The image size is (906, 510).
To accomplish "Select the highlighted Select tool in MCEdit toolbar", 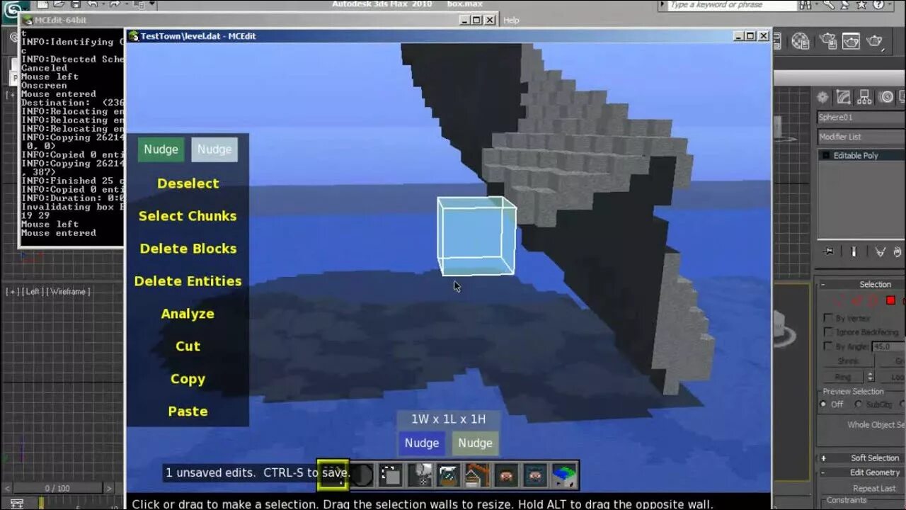I will [332, 475].
